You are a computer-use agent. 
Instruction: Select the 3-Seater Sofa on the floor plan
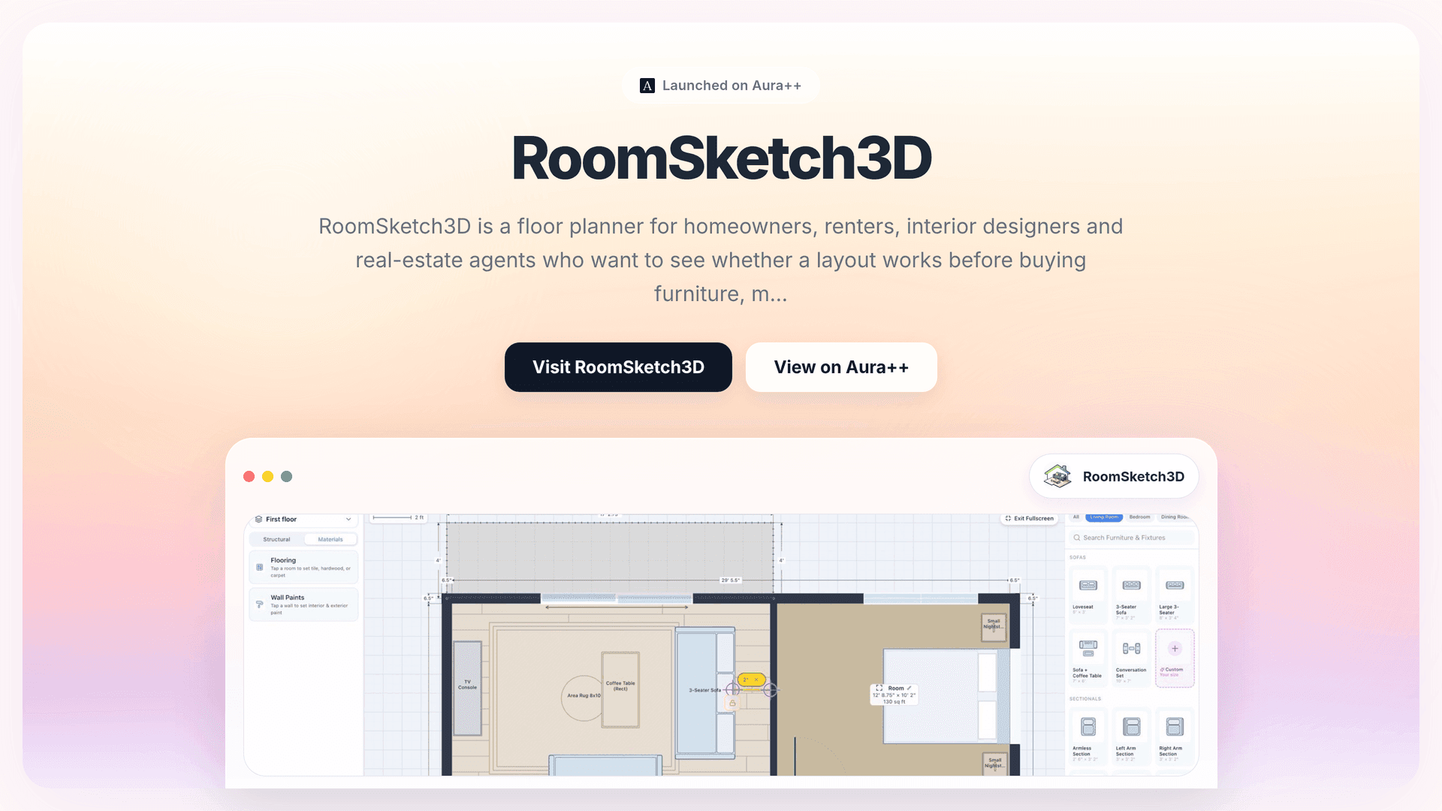pos(705,692)
